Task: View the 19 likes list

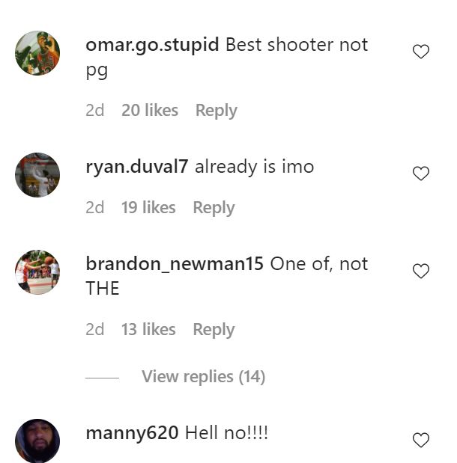Action: (x=148, y=207)
